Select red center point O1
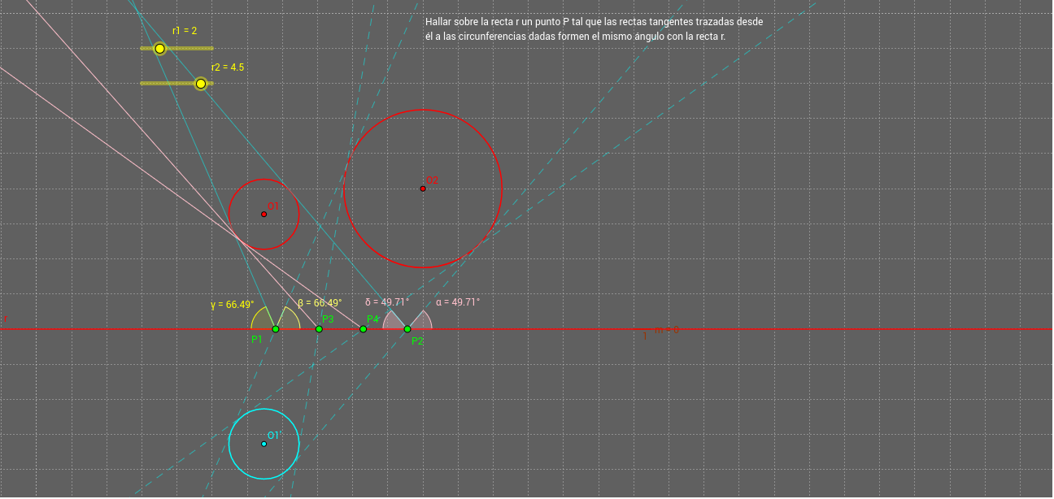The height and width of the screenshot is (499, 1054). (x=263, y=215)
